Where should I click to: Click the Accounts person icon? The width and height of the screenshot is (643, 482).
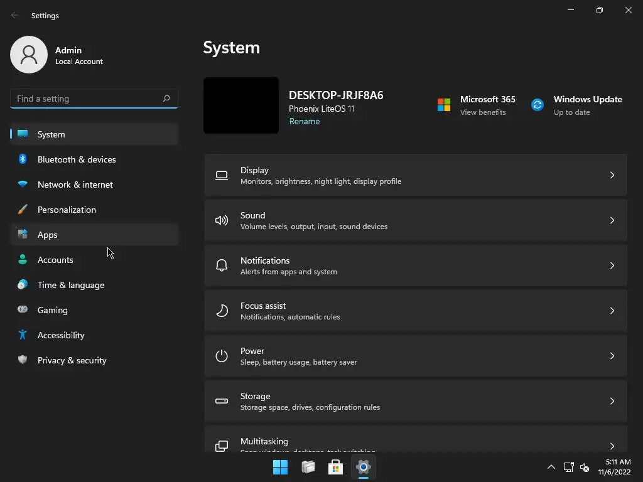pyautogui.click(x=23, y=259)
